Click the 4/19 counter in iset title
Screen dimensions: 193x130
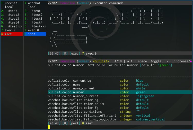click(118, 61)
